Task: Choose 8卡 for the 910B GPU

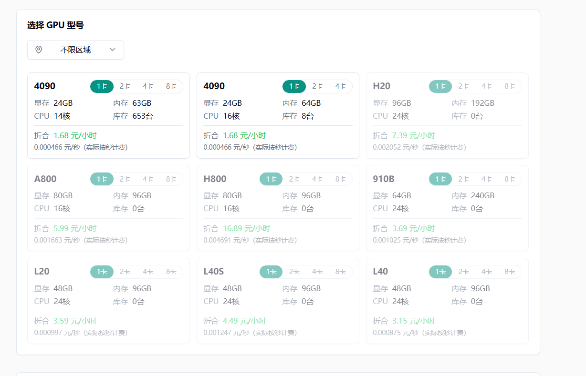Action: 510,179
